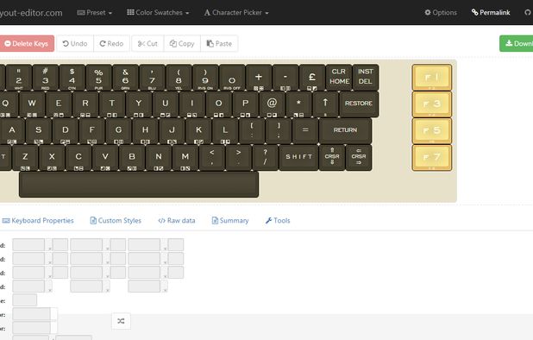Copy the selected keys
This screenshot has width=533, height=340.
182,43
